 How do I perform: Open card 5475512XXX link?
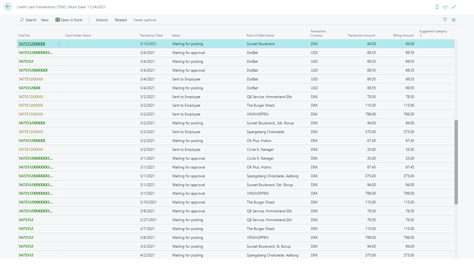click(30, 88)
